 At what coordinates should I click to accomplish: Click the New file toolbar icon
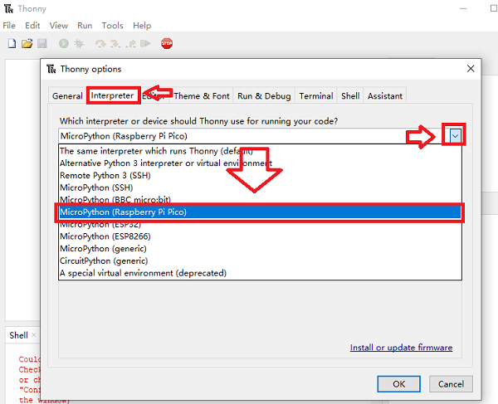click(12, 43)
